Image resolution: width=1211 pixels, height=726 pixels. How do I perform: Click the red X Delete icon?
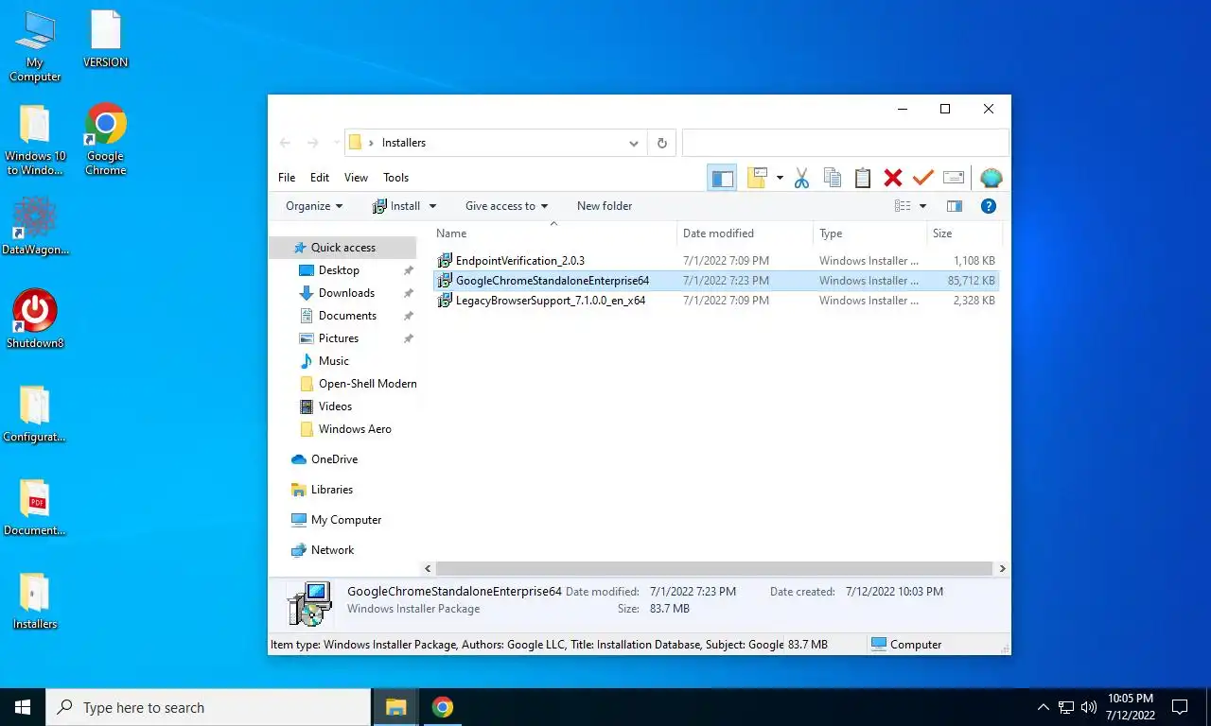click(x=893, y=178)
